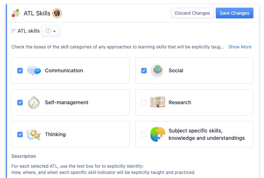Expand the instructions with Show More
Image resolution: width=264 pixels, height=178 pixels.
(x=240, y=47)
